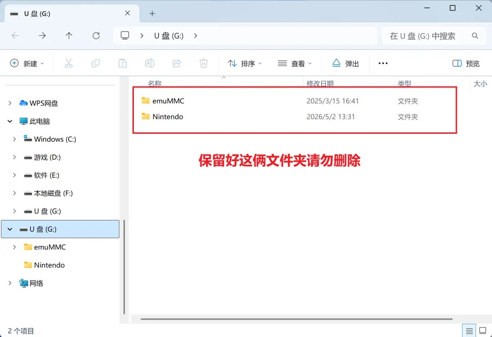This screenshot has height=337, width=492.
Task: Toggle the 预览 preview pane
Action: click(466, 63)
